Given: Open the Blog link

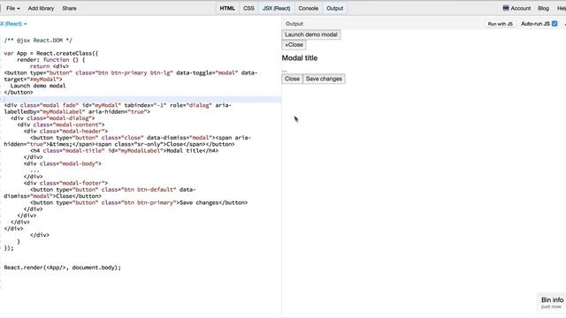Looking at the screenshot, I should (543, 8).
